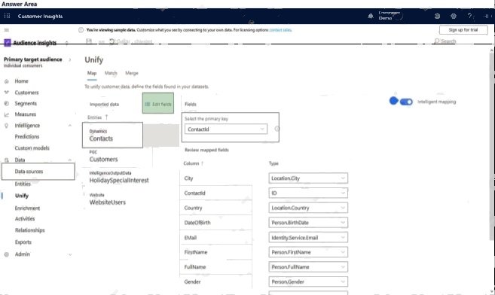Toggle the Intelligent mapping switch
The height and width of the screenshot is (295, 495).
click(406, 102)
